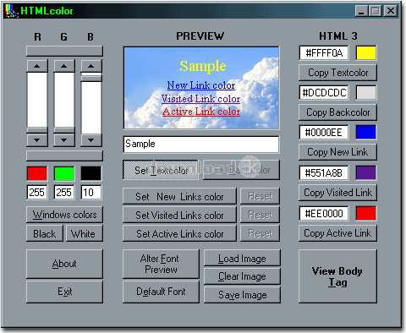Click the purple visited link swatch

366,172
